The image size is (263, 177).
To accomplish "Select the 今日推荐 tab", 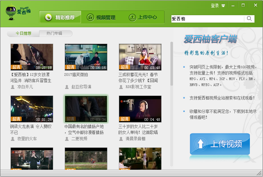I will (24, 33).
